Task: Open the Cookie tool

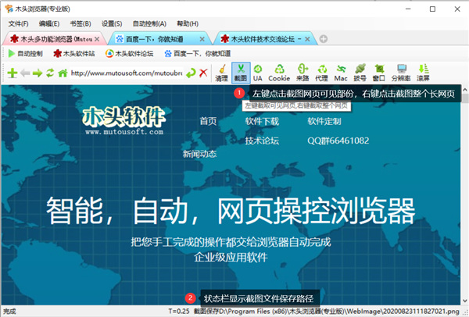Action: (279, 73)
